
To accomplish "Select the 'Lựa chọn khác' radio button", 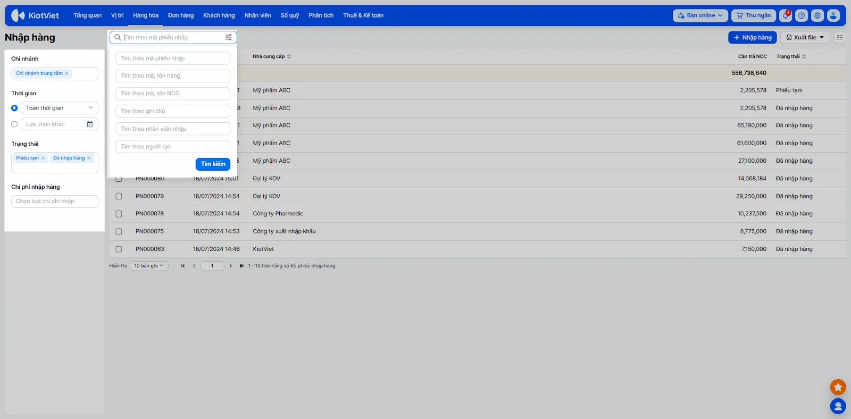I will [x=14, y=124].
